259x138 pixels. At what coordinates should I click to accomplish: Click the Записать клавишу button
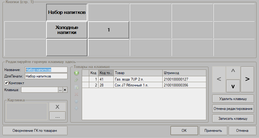(233, 119)
